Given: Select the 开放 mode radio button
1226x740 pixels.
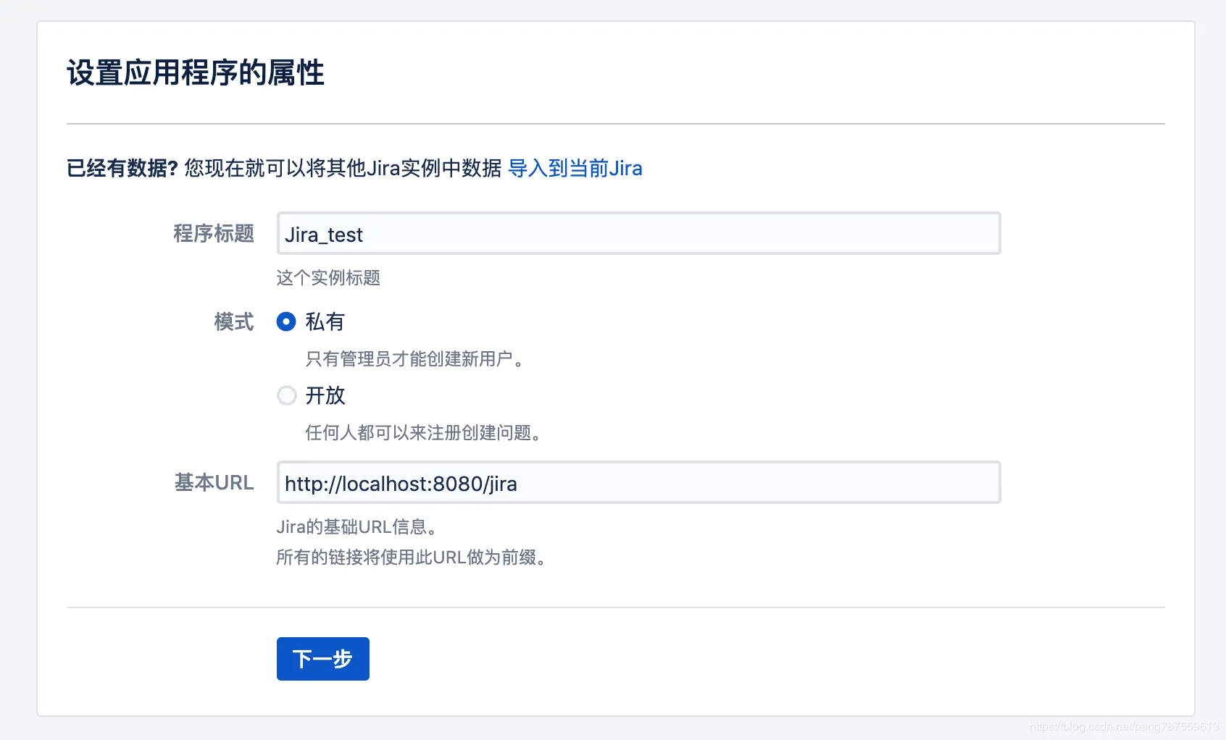Looking at the screenshot, I should (x=287, y=396).
